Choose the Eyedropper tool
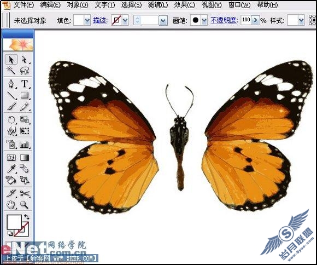The height and width of the screenshot is (265, 317). tap(11, 169)
